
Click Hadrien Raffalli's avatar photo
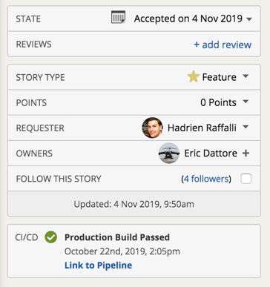click(152, 128)
